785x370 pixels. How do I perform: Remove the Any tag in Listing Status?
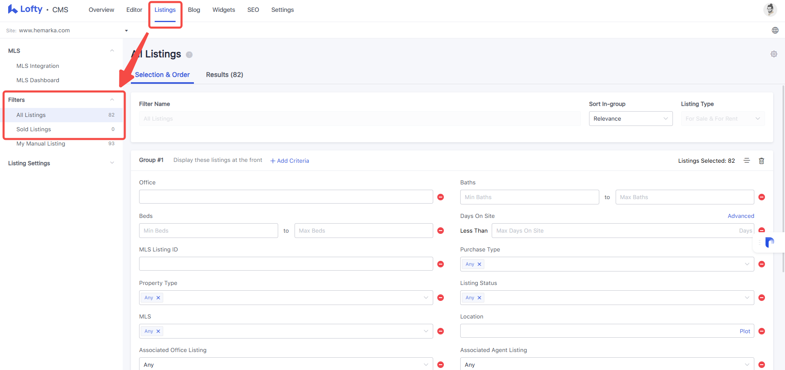point(479,298)
